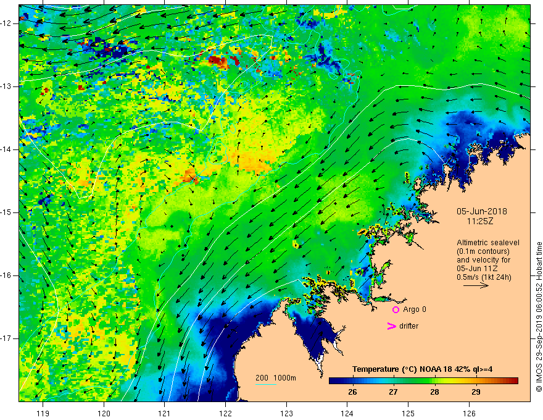Click the '0.5m/s (1kt 24h)' text
The width and height of the screenshot is (543, 420).
(484, 277)
